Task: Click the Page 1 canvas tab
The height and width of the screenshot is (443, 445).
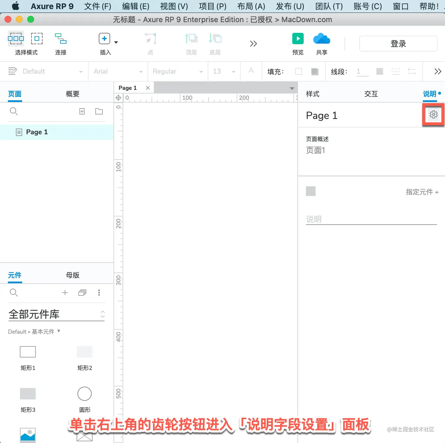Action: [127, 88]
